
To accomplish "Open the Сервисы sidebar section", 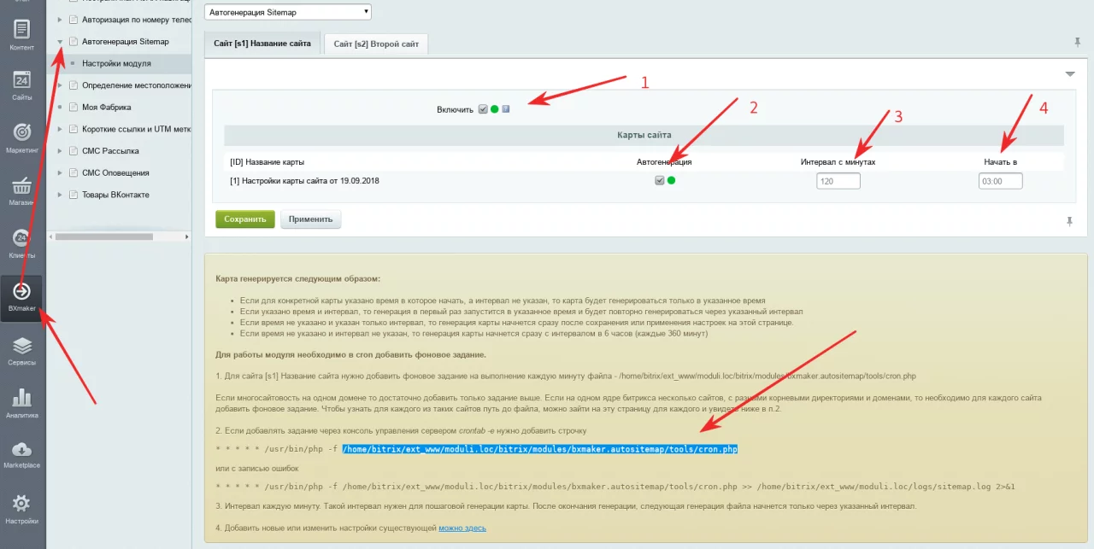I will 22,348.
